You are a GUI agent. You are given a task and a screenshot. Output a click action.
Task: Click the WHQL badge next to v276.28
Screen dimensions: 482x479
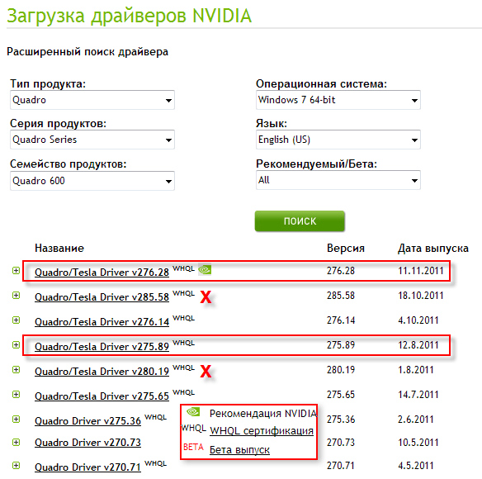[183, 268]
